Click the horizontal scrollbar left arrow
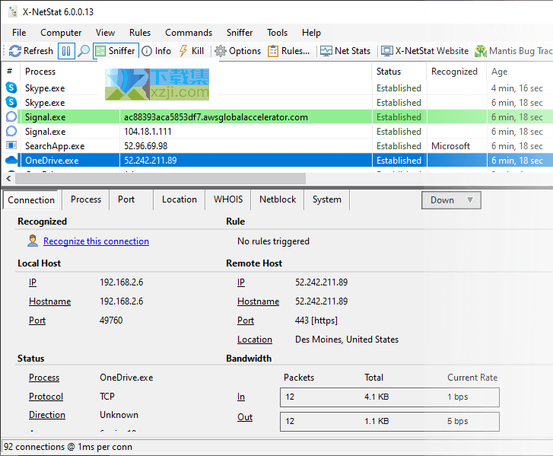The height and width of the screenshot is (456, 553). click(8, 179)
